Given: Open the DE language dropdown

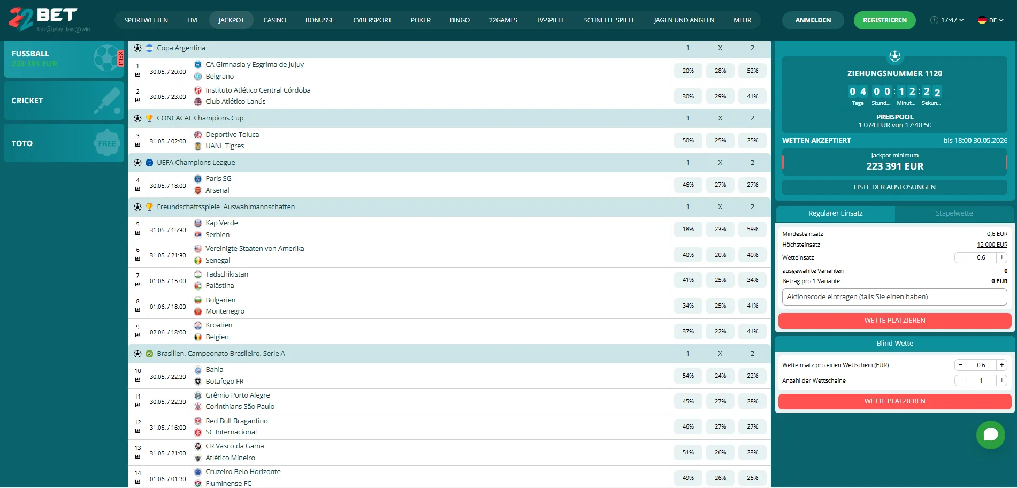Looking at the screenshot, I should point(991,20).
